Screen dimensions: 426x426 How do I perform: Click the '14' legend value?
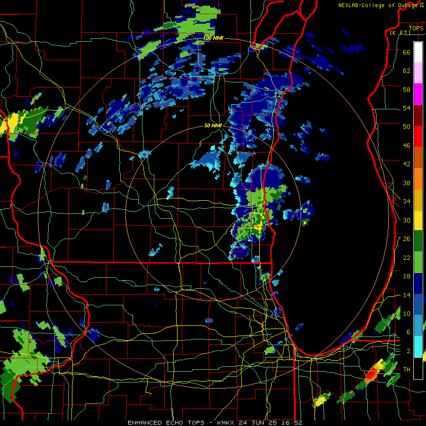(407, 295)
